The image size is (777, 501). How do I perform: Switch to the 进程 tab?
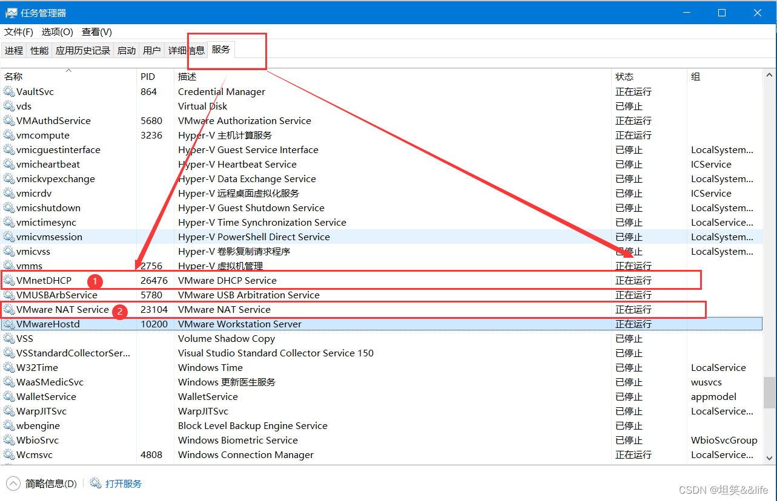(x=13, y=51)
